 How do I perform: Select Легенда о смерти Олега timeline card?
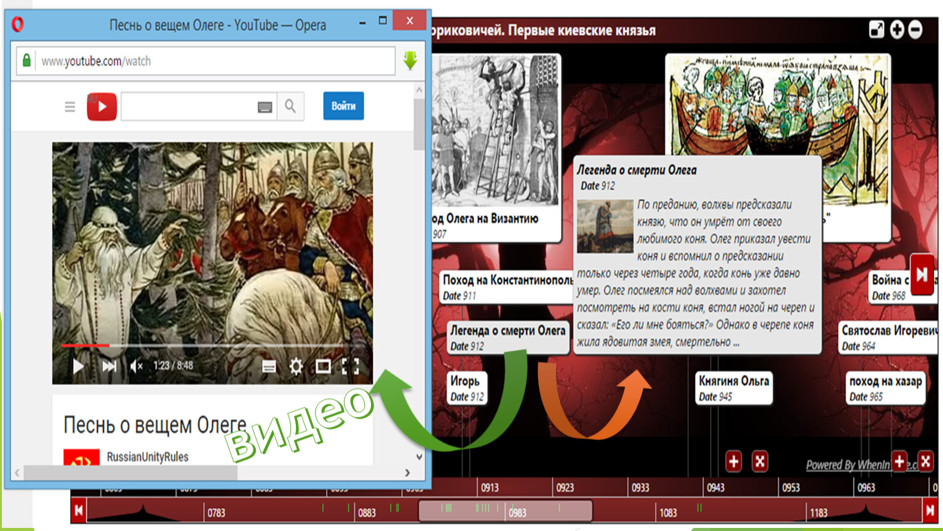(508, 337)
